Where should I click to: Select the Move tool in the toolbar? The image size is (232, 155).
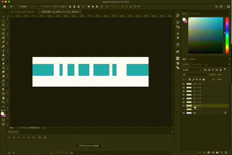pos(3,16)
